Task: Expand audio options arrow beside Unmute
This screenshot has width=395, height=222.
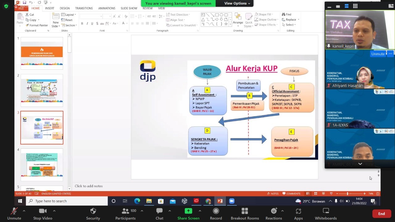Action: click(24, 211)
